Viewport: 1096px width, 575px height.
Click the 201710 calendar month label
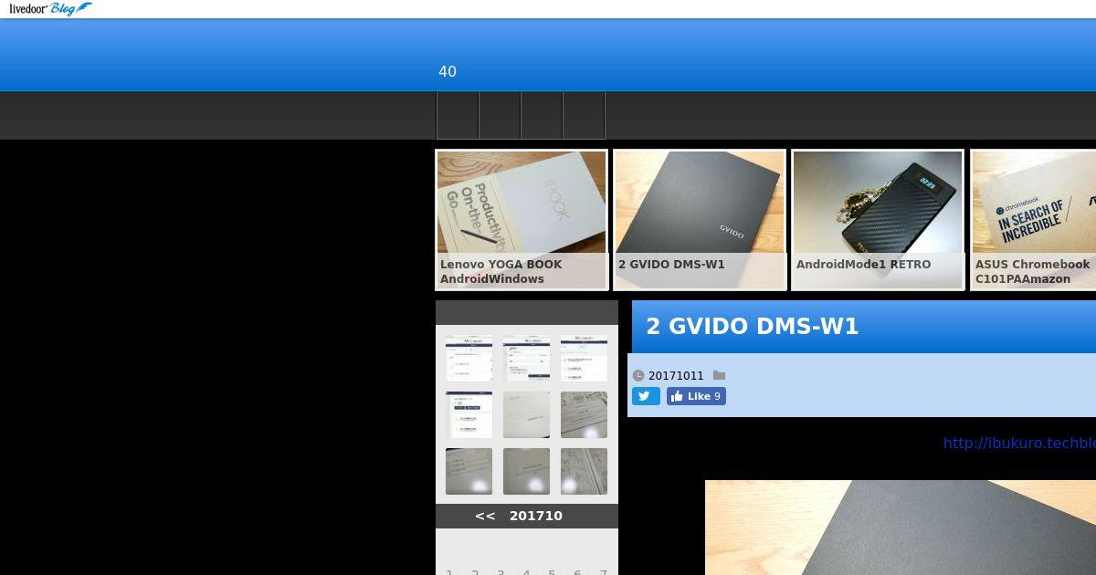(x=536, y=516)
